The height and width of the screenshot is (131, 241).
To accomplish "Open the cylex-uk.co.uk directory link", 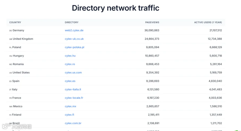I will pyautogui.click(x=74, y=39).
